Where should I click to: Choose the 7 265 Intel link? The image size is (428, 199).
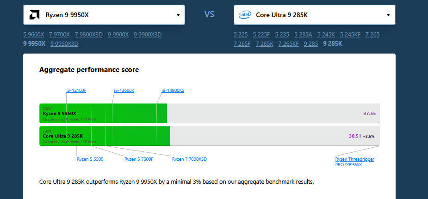[372, 35]
